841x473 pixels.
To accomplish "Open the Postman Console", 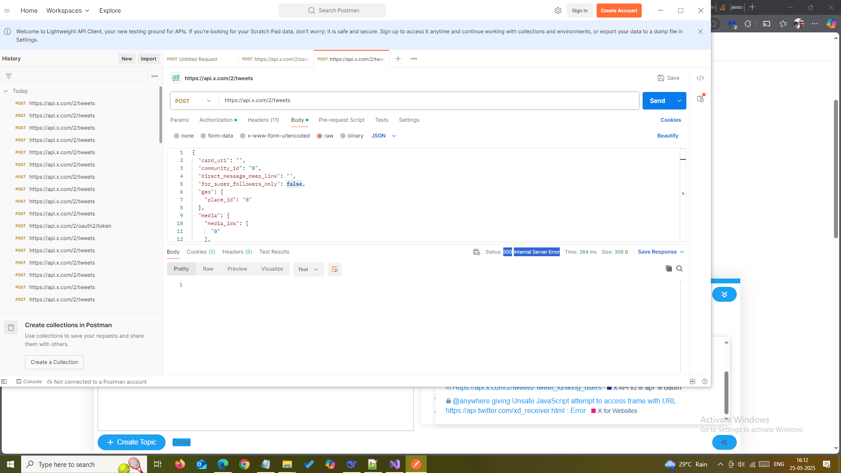I will point(29,381).
